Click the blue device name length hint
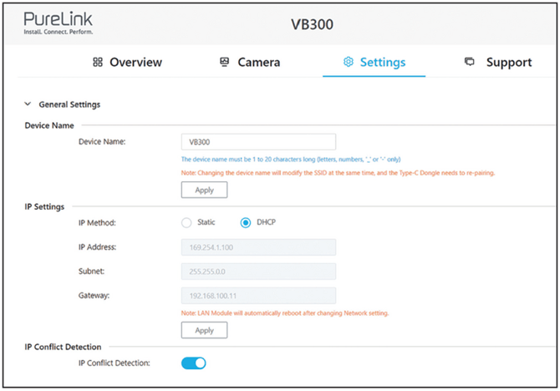The image size is (560, 391). pos(291,160)
